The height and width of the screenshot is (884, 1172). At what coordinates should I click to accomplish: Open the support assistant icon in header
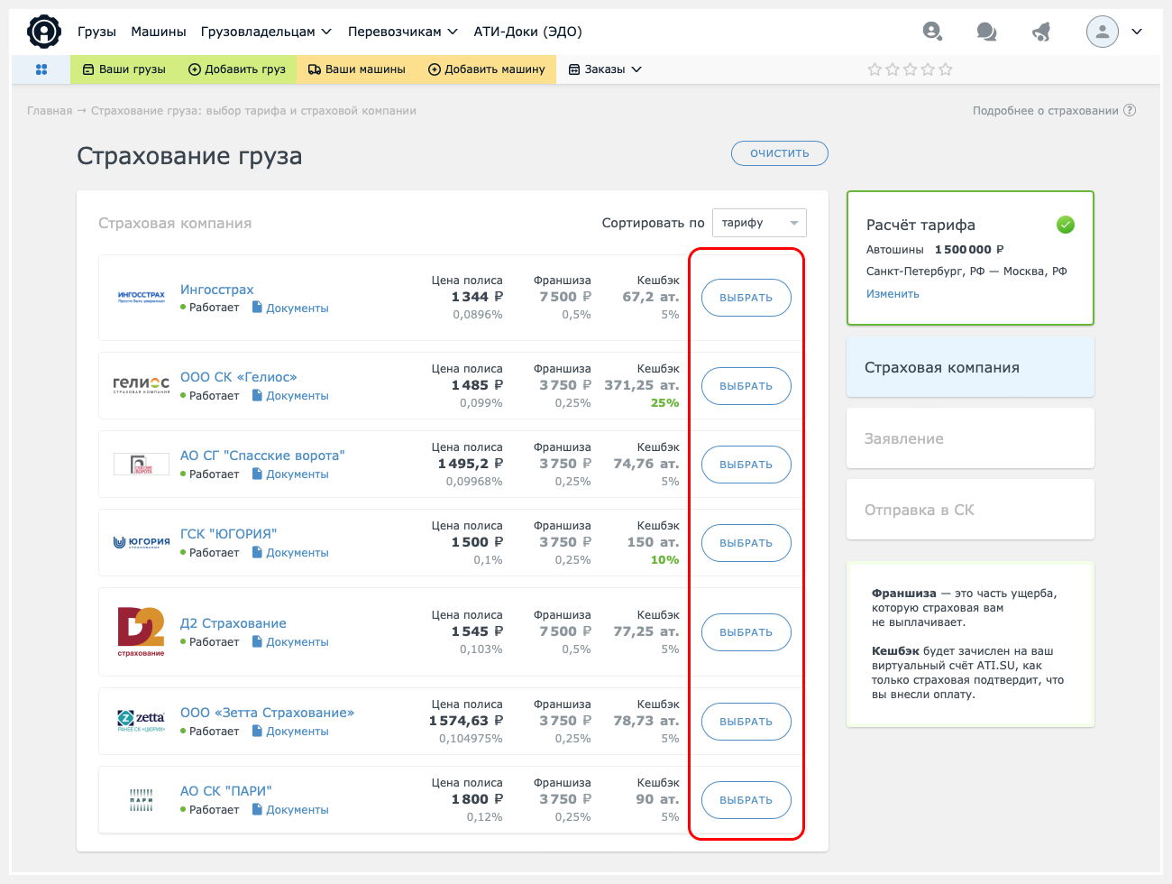pyautogui.click(x=932, y=32)
